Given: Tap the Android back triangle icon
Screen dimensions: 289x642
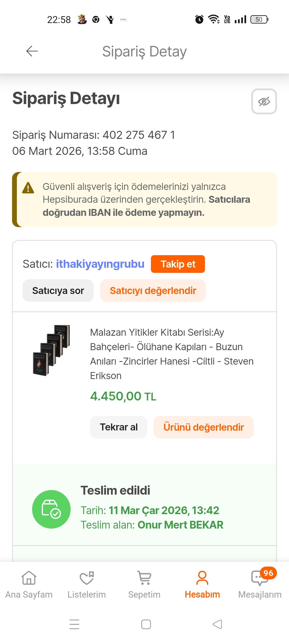Looking at the screenshot, I should coord(217,624).
